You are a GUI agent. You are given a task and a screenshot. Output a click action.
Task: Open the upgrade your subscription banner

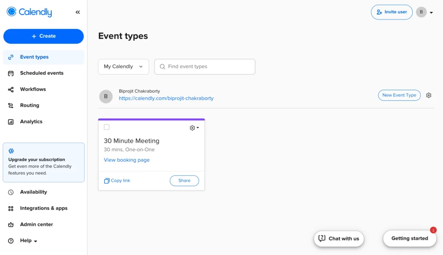(x=43, y=162)
